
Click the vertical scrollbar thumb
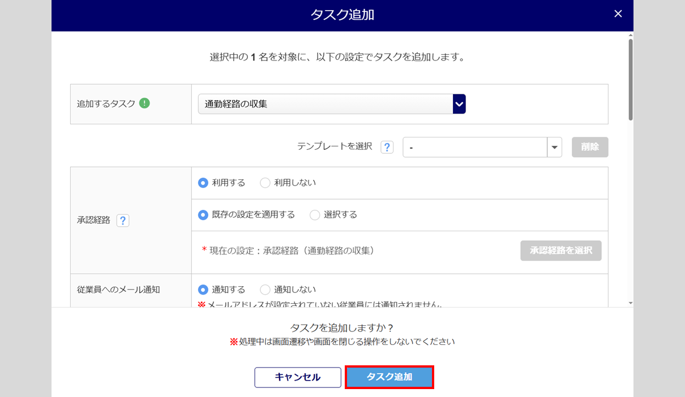(x=631, y=79)
